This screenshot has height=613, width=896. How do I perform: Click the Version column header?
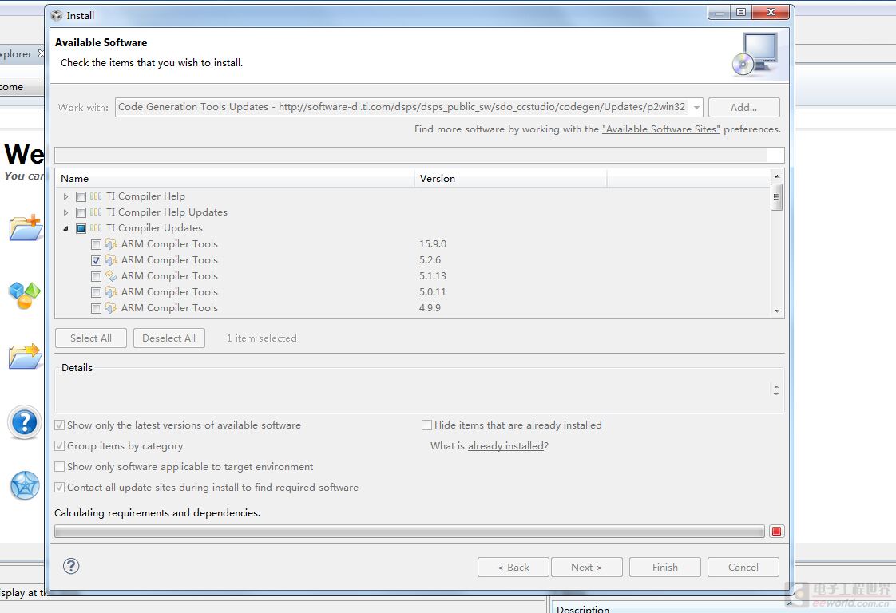click(x=511, y=178)
